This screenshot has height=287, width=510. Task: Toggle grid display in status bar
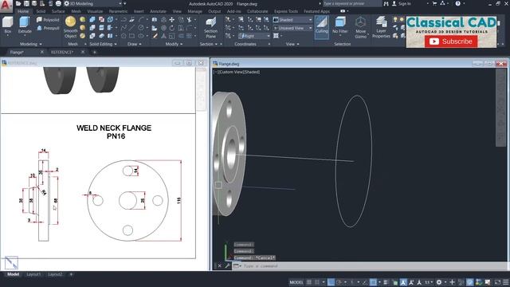309,282
